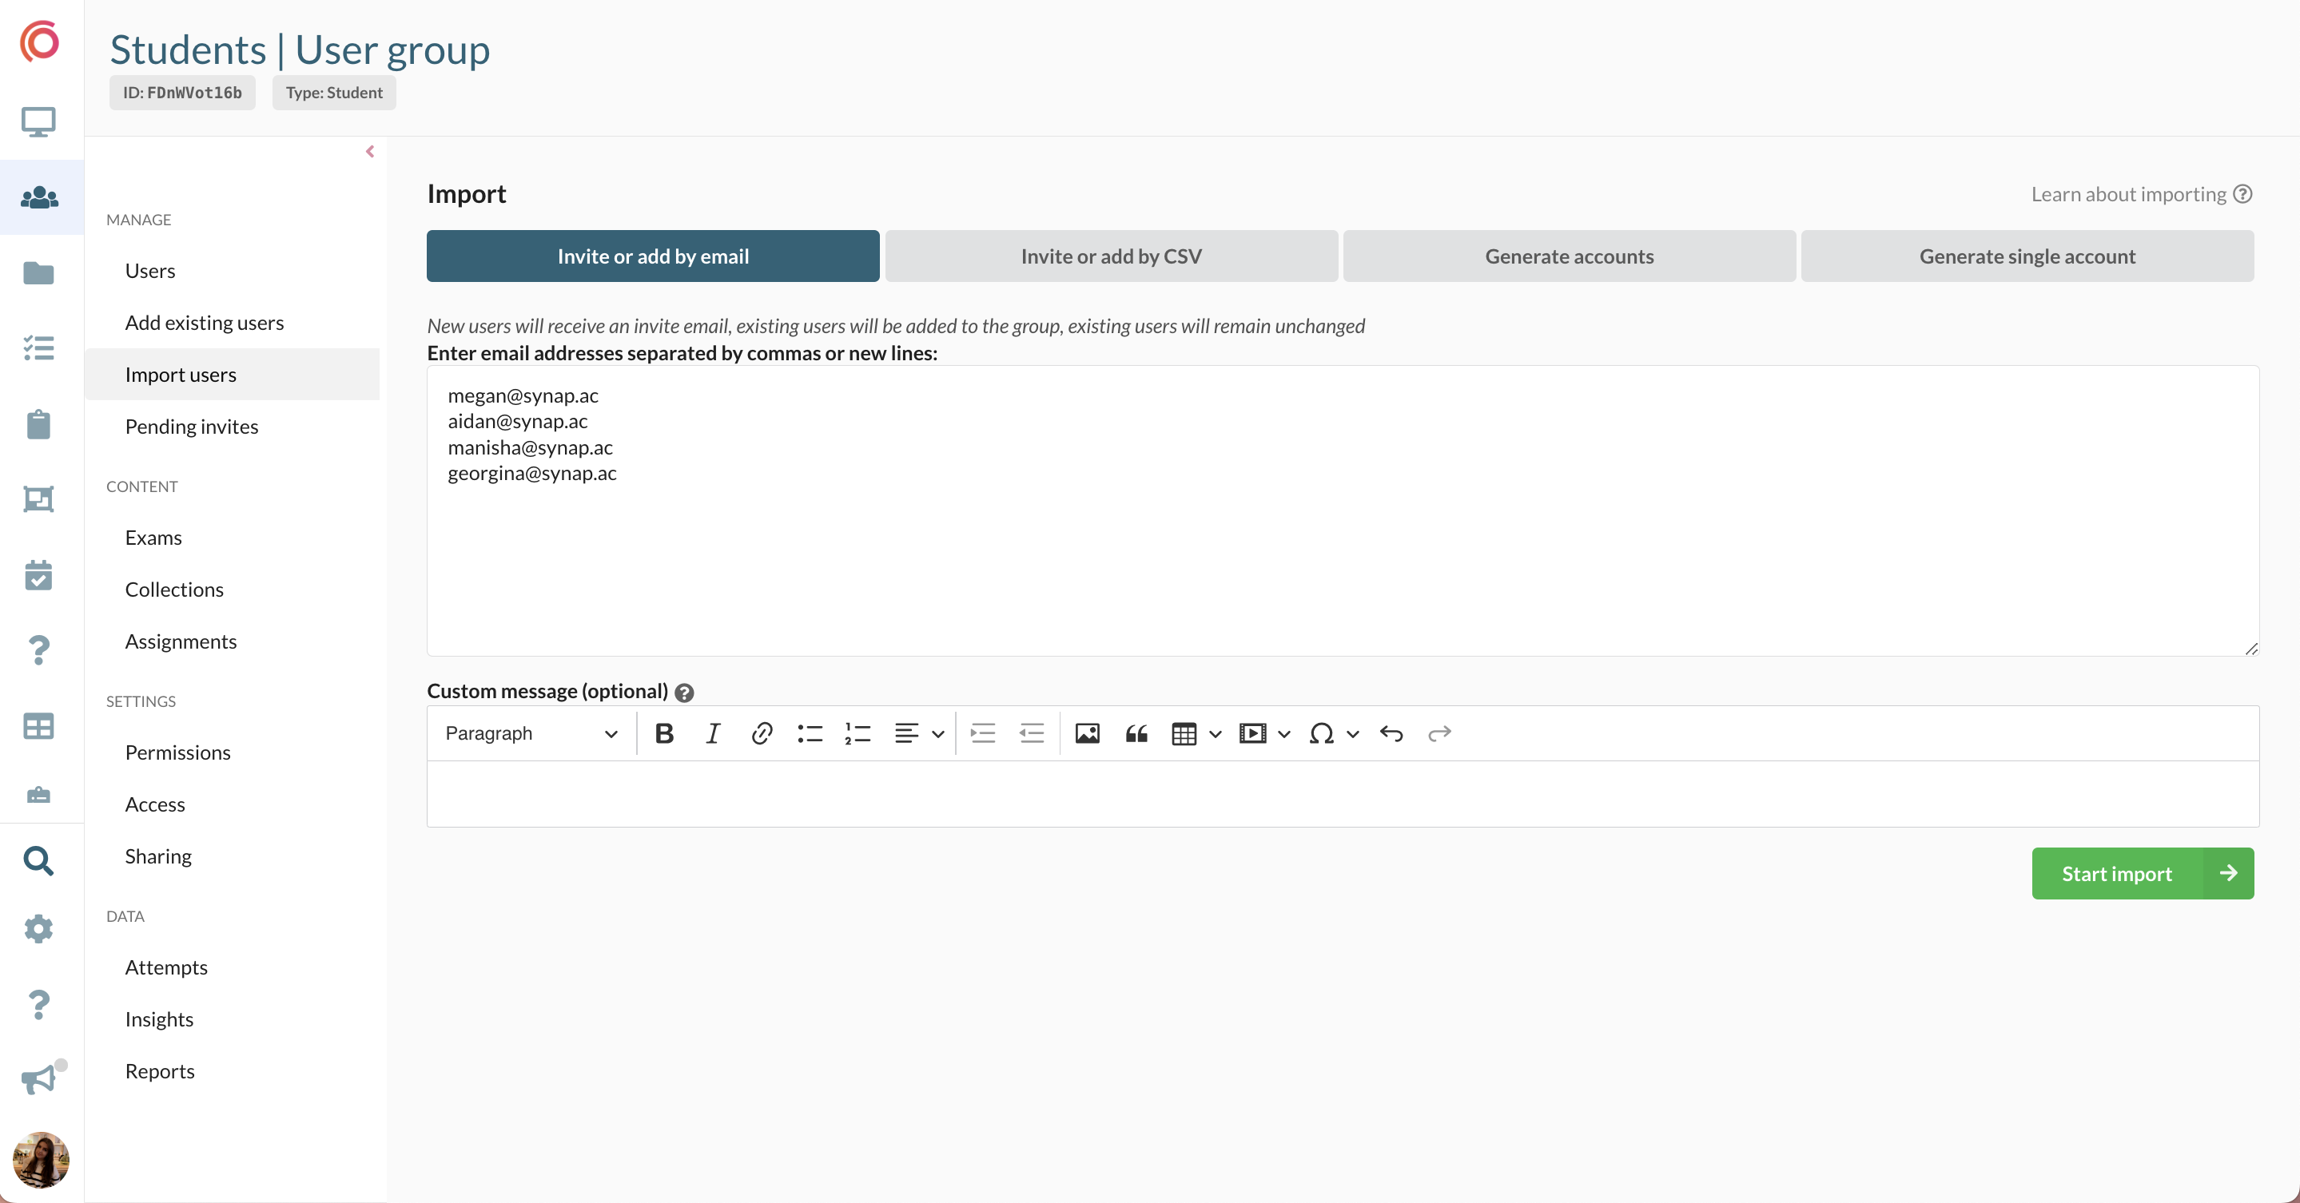Expand the insert table dropdown arrow
2300x1203 pixels.
click(x=1216, y=733)
